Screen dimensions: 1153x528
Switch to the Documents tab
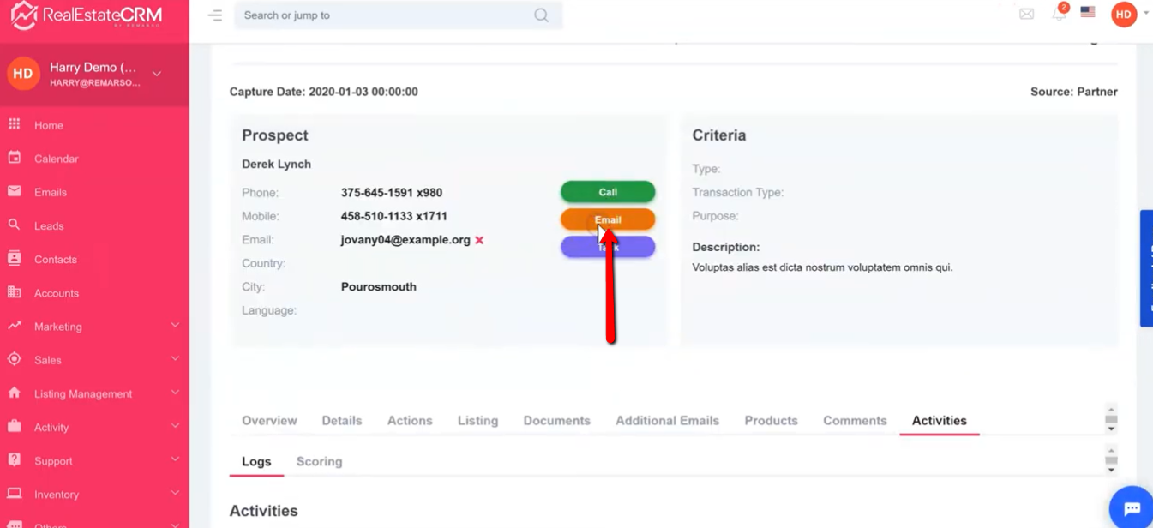pyautogui.click(x=556, y=421)
